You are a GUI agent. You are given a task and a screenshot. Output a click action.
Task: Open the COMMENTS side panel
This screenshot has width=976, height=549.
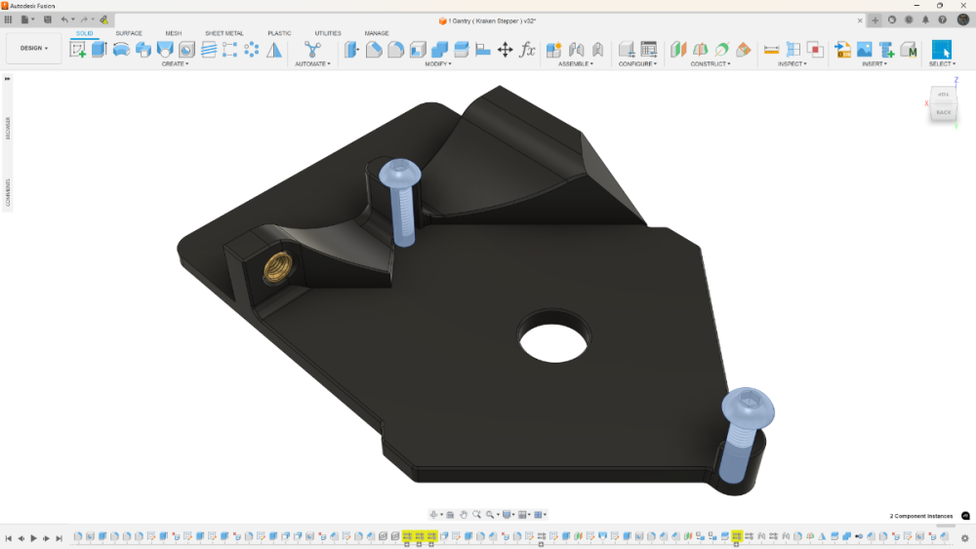pyautogui.click(x=8, y=192)
